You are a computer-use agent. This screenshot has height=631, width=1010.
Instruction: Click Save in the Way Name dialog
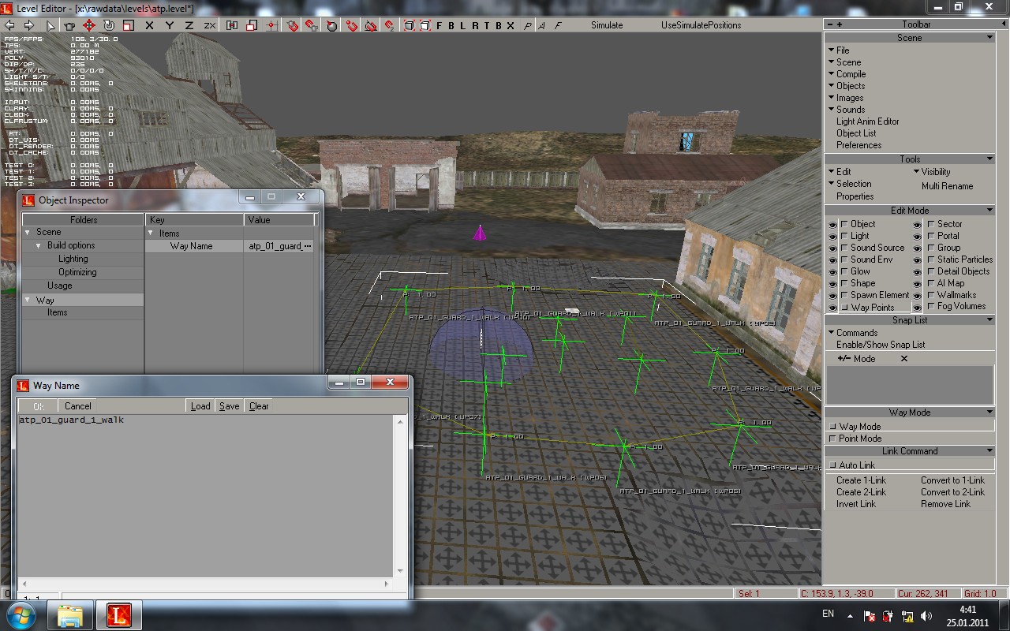coord(229,406)
